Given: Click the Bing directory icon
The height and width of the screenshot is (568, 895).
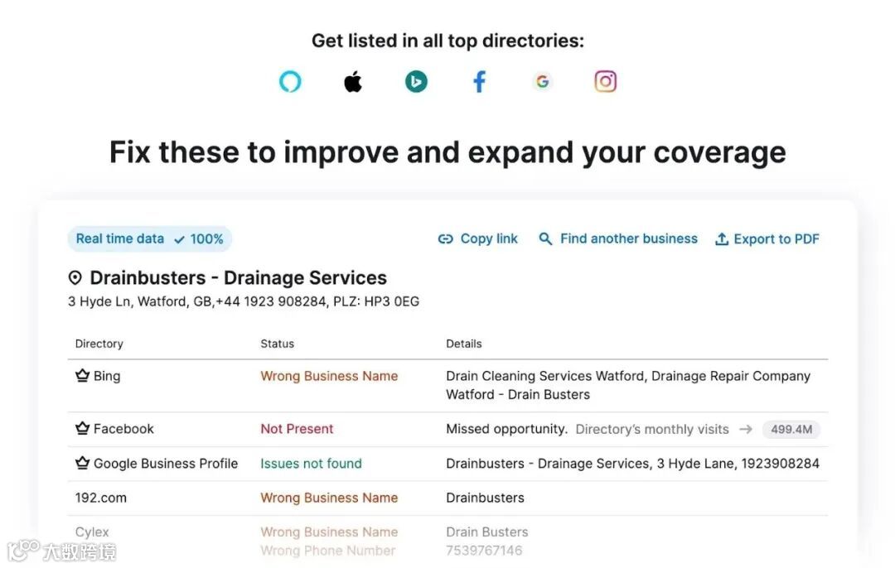Looking at the screenshot, I should point(416,82).
